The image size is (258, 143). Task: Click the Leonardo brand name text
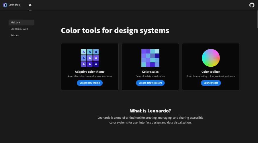14,5
